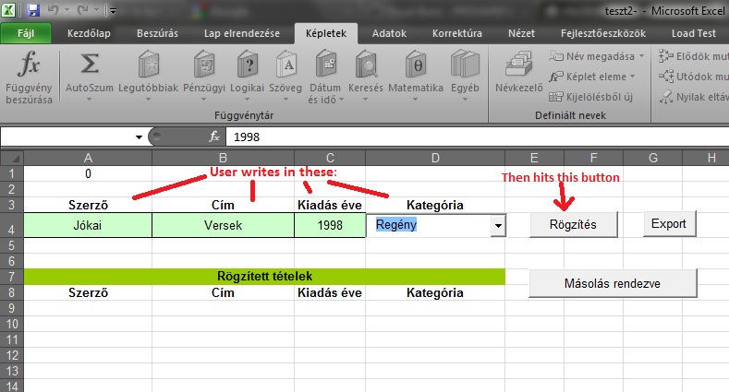729x392 pixels.
Task: Click the Name Box field
Action: tap(67, 137)
